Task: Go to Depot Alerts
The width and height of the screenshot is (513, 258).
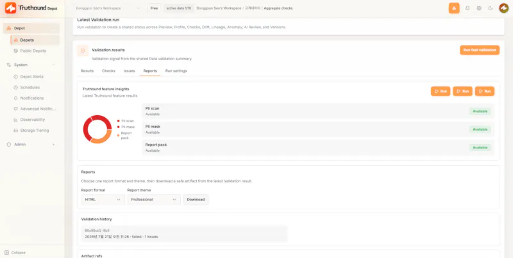Action: click(x=31, y=77)
